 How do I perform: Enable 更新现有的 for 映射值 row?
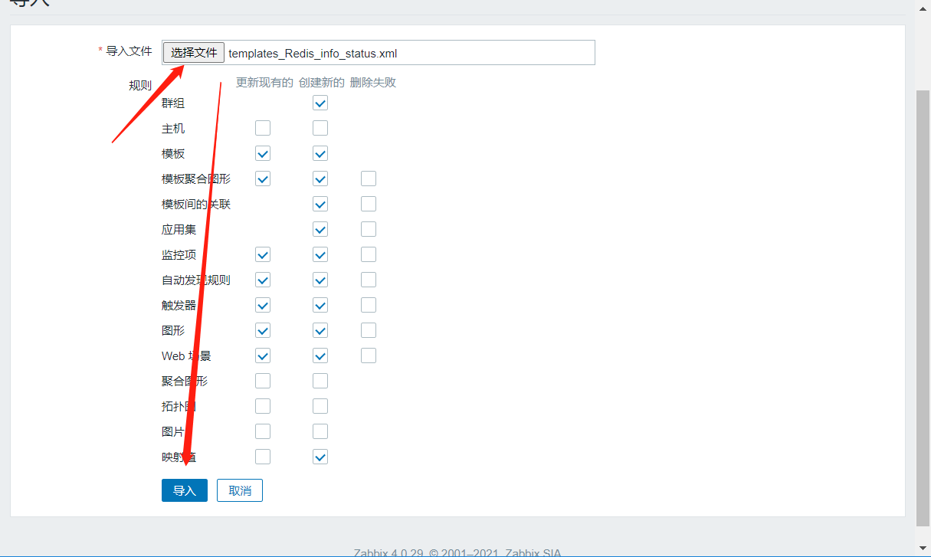[263, 457]
